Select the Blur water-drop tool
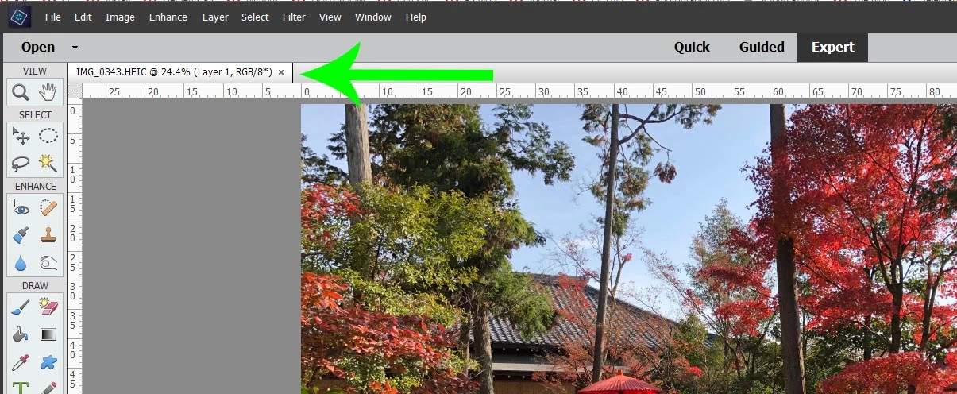 21,262
